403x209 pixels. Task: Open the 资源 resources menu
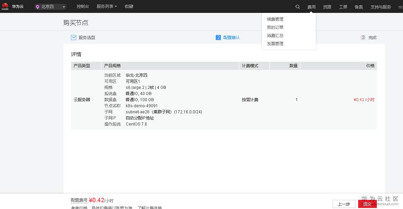(x=327, y=7)
